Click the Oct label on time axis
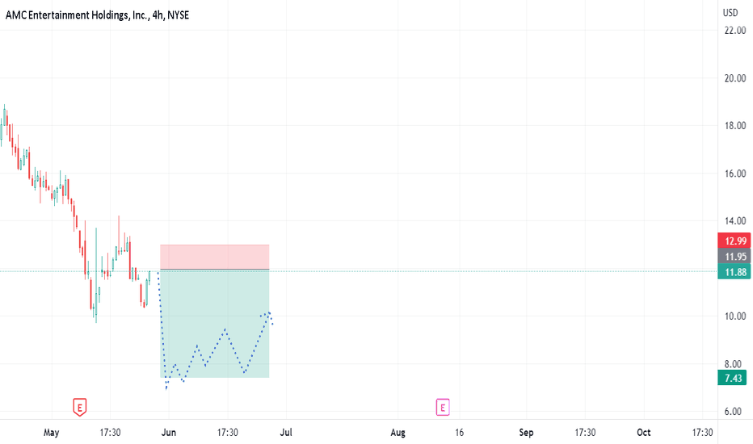Screen dimensions: 753x444 pos(643,433)
